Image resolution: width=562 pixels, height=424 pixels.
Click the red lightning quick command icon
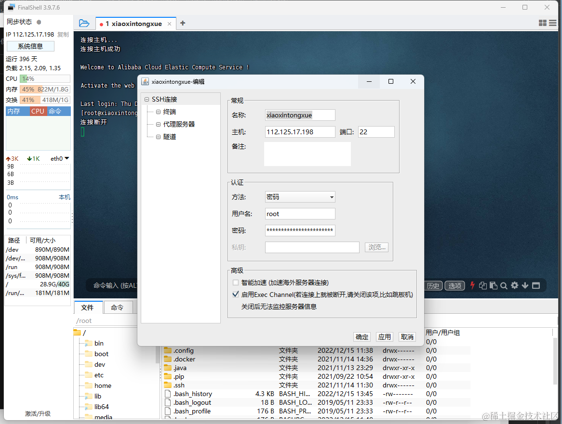472,285
